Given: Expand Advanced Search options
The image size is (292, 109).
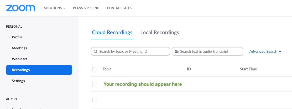Looking at the screenshot, I should (x=265, y=51).
